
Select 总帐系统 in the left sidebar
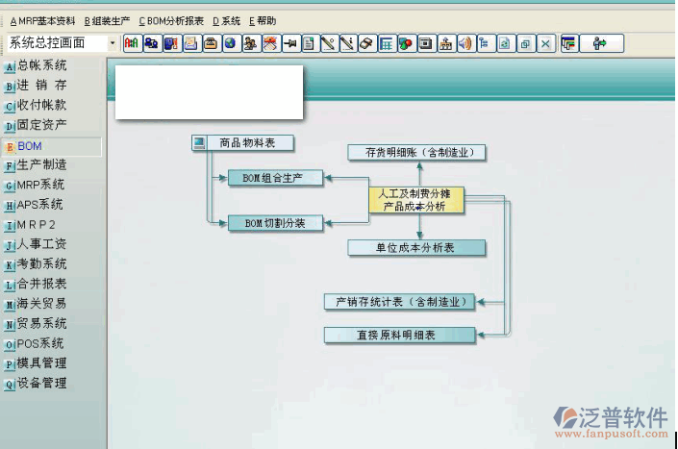pos(41,65)
